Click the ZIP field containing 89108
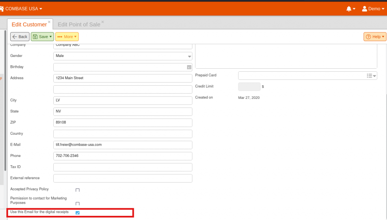The image size is (387, 220). (x=123, y=123)
